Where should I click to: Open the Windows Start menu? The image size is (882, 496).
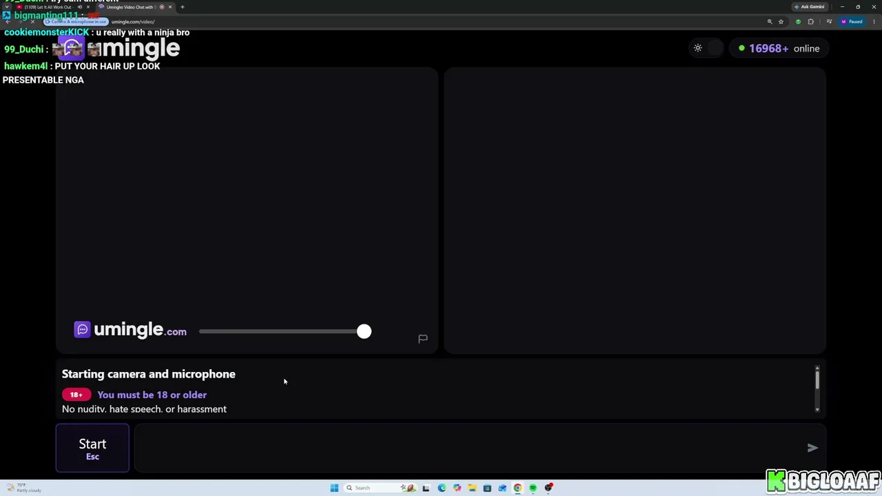(x=334, y=488)
